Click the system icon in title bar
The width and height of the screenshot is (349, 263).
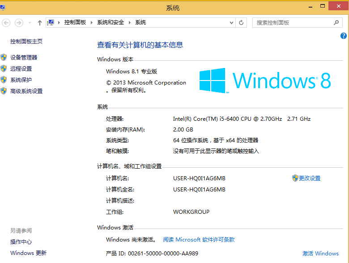pyautogui.click(x=4, y=7)
